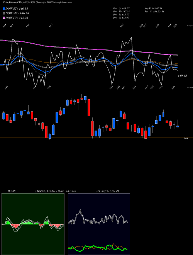Screen dimensions: 193x255
Task: Select the 'DOW ST: 146.38' legend text
Action: point(17,8)
